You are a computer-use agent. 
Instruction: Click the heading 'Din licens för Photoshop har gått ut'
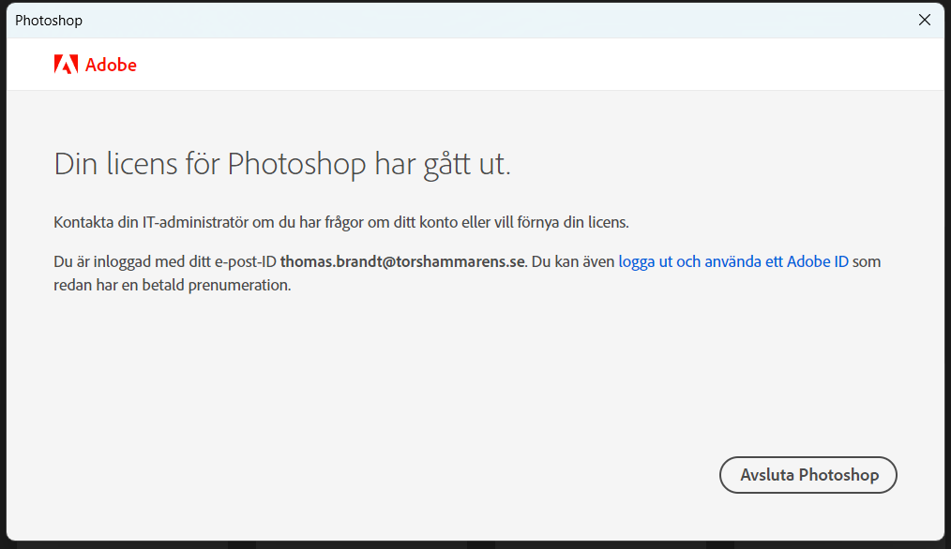pos(282,164)
